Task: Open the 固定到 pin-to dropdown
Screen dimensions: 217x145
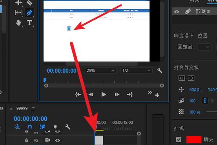Action: 204,47
